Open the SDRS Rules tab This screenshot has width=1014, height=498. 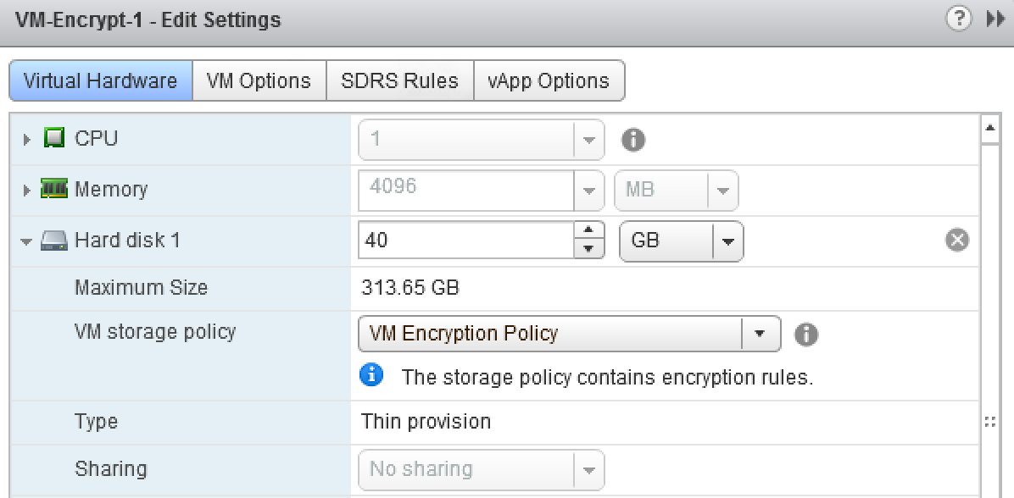click(x=397, y=80)
